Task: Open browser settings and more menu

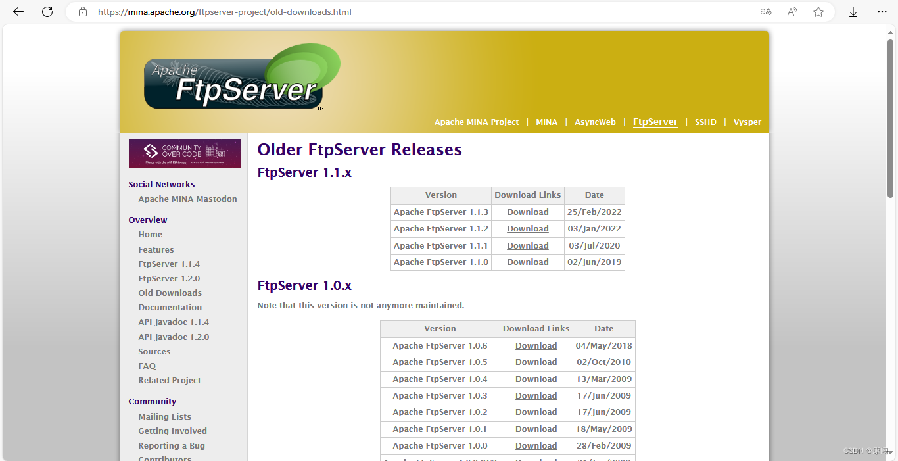Action: (882, 12)
